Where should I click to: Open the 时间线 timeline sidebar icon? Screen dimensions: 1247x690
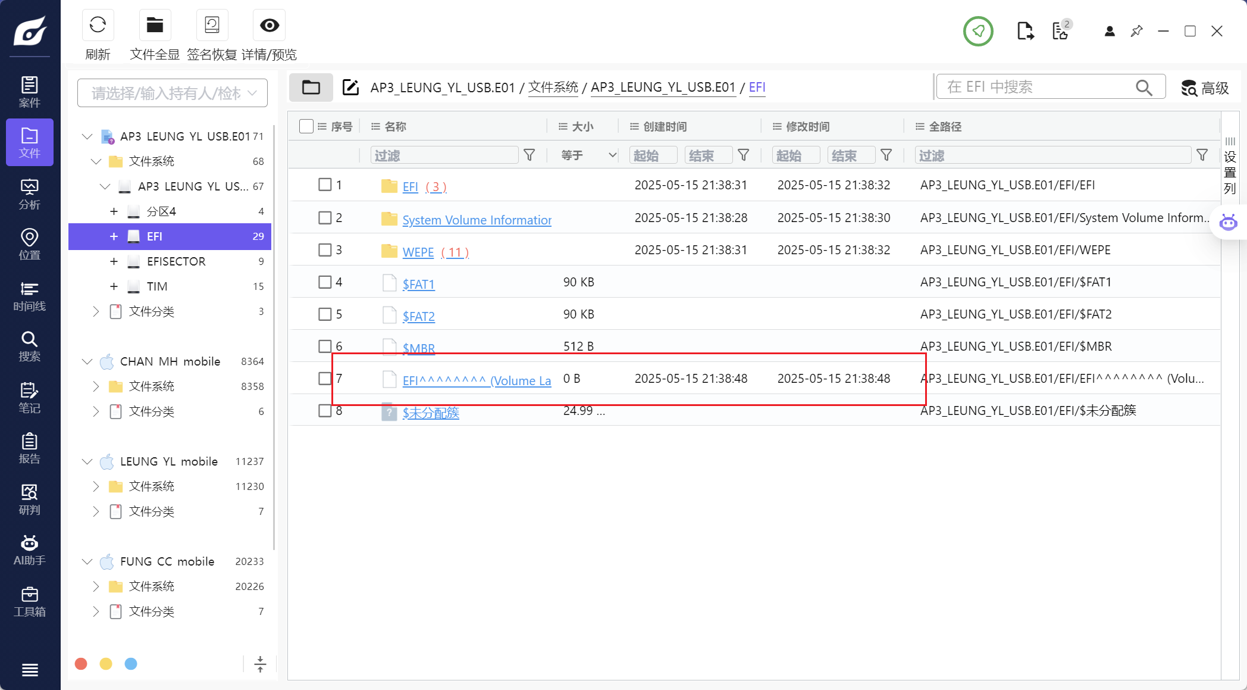tap(29, 296)
